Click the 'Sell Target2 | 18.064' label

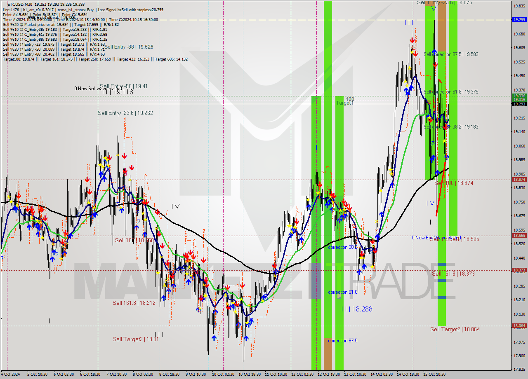click(455, 329)
